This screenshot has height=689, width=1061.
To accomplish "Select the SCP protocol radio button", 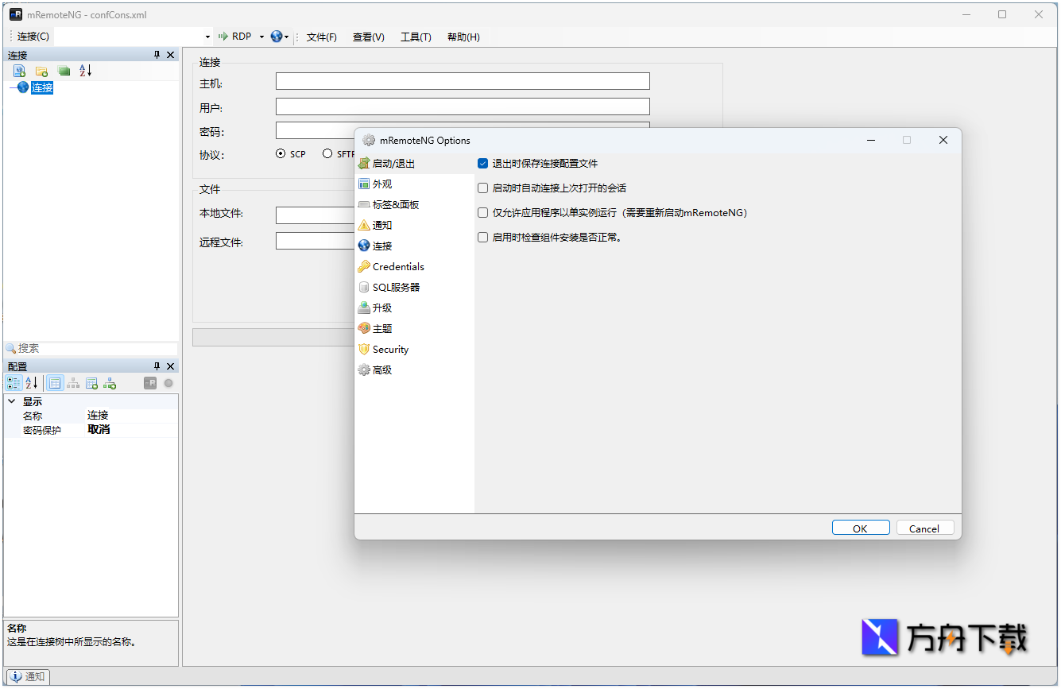I will (281, 154).
